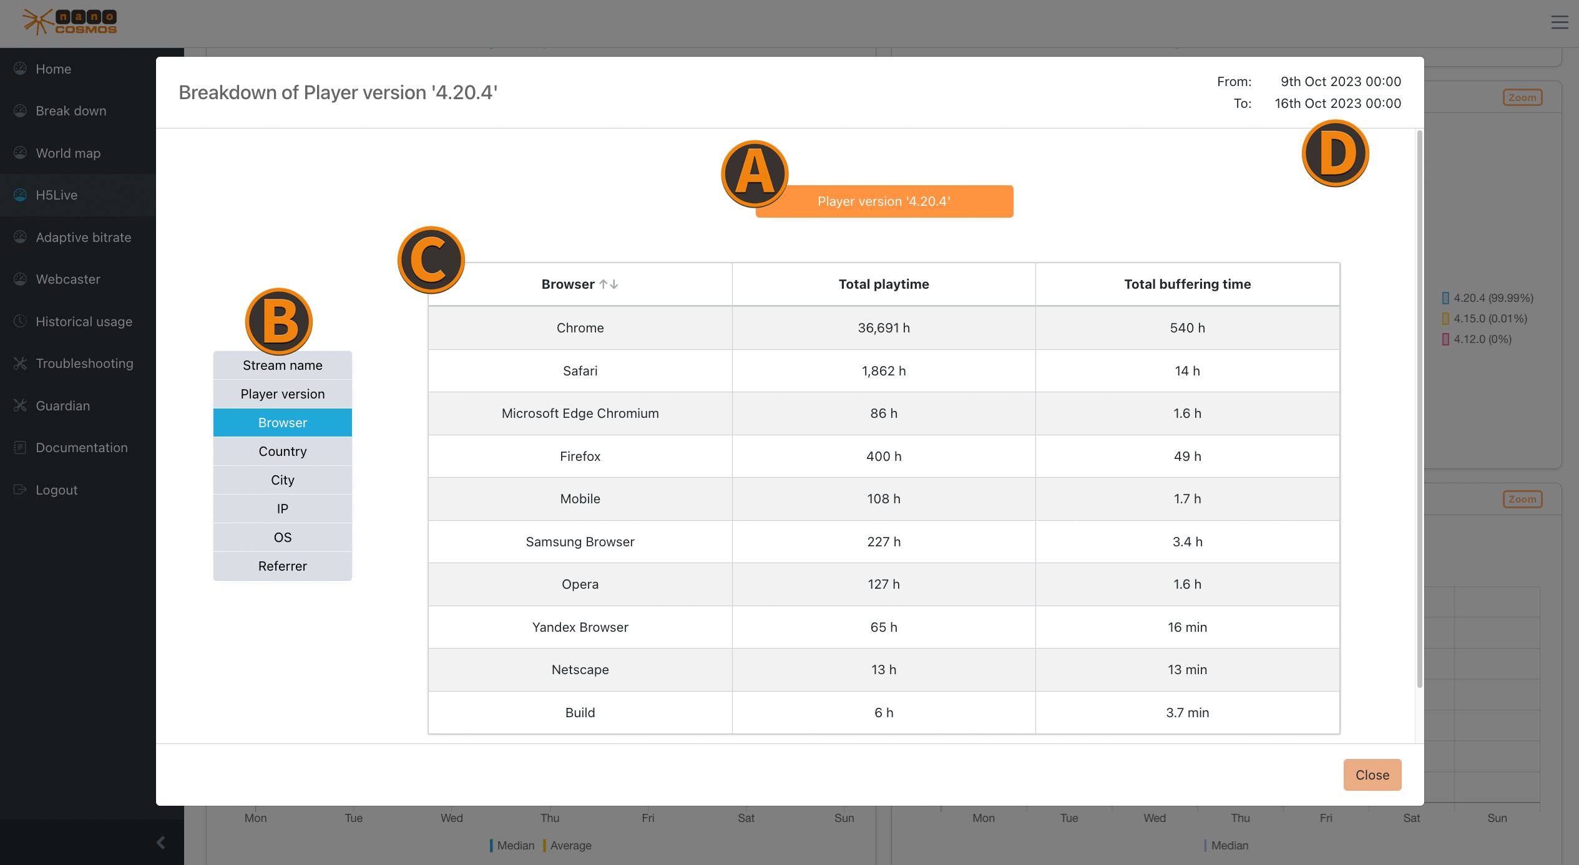
Task: Click the dialog vertical scrollbar
Action: (x=1419, y=409)
